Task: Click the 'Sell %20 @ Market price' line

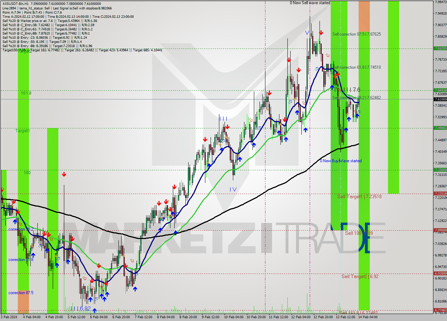Action: pyautogui.click(x=50, y=21)
